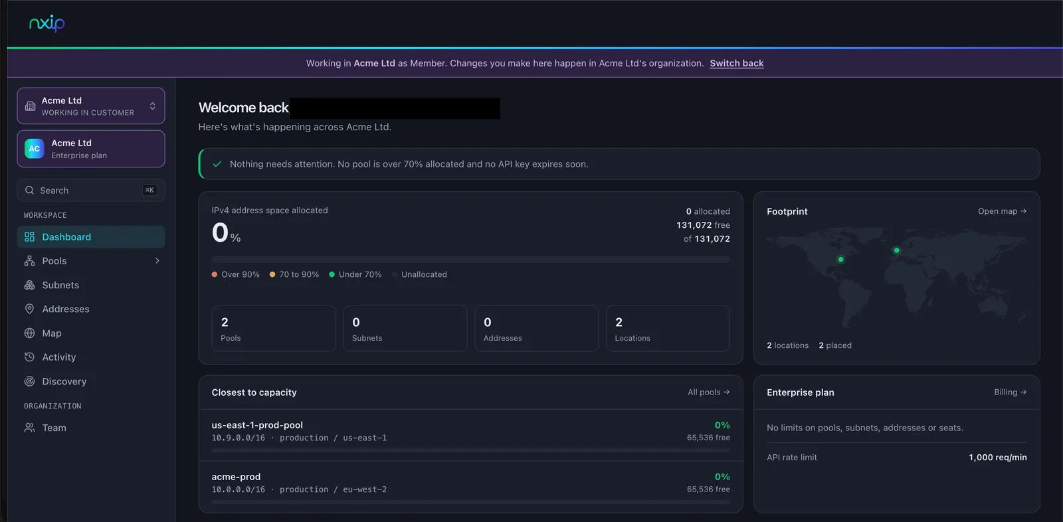
Task: Click the North America location dot on map
Action: click(x=840, y=260)
